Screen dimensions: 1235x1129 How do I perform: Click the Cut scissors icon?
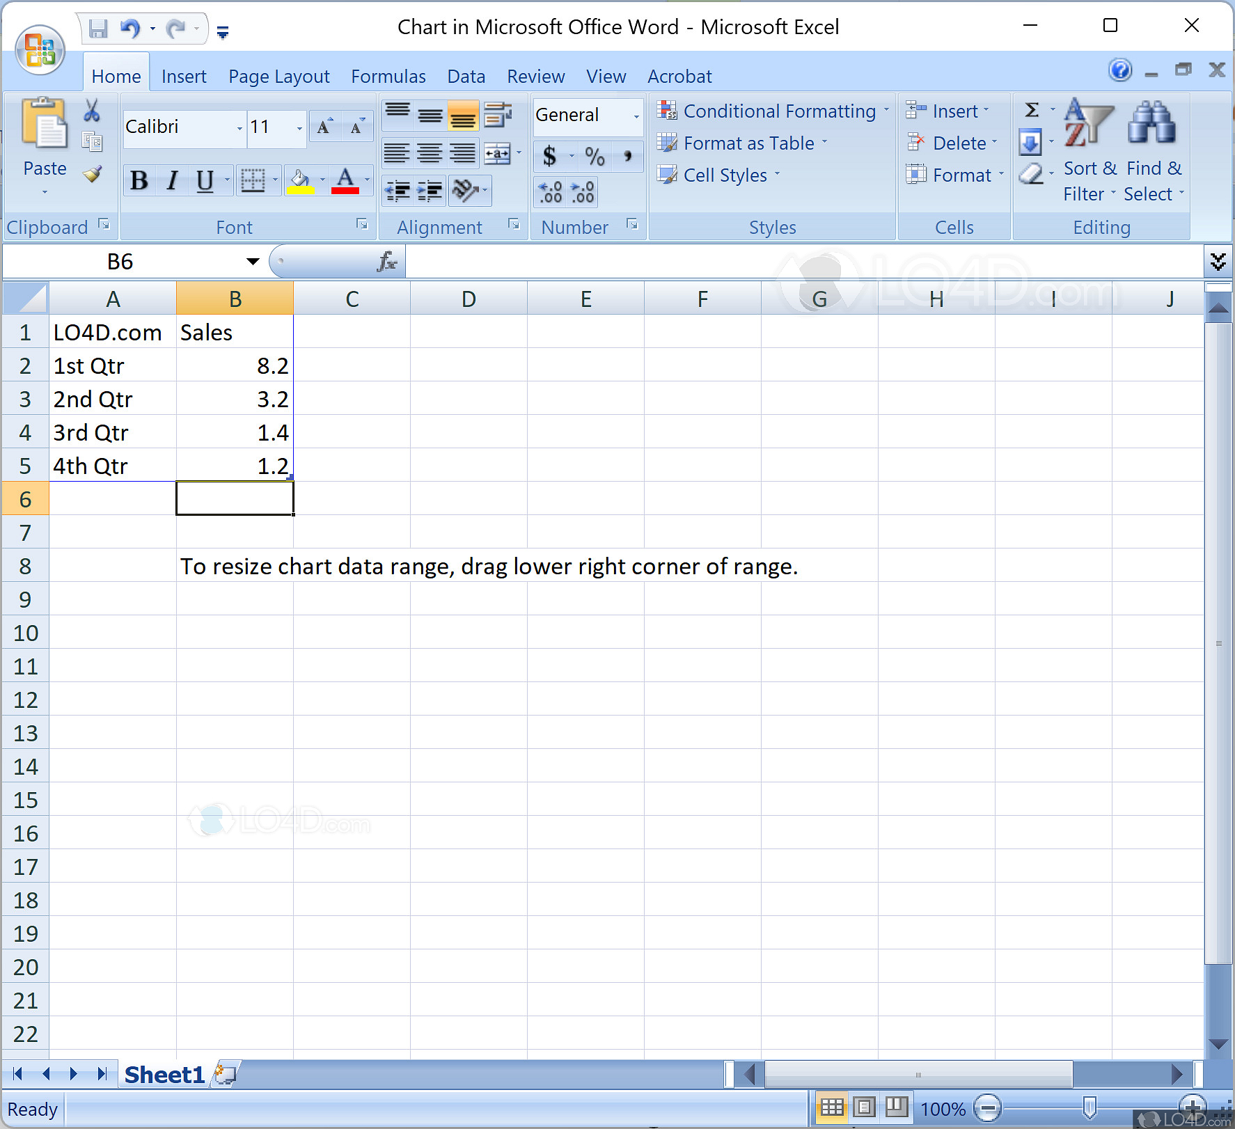pos(91,111)
